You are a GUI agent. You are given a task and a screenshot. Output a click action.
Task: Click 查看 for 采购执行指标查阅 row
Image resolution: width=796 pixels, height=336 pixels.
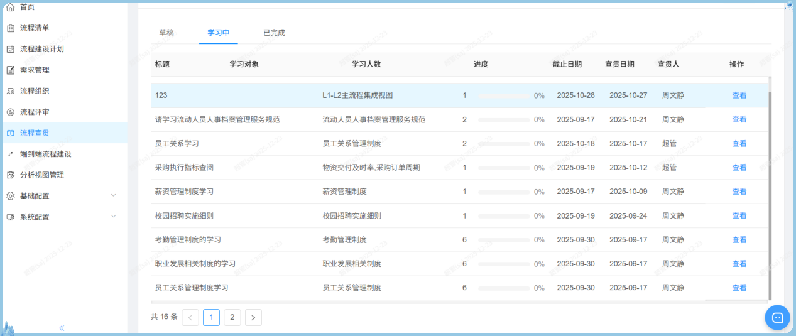[x=739, y=168]
